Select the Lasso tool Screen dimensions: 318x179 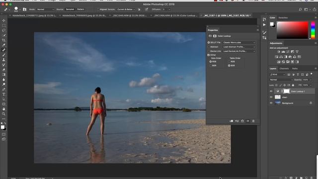pyautogui.click(x=3, y=30)
